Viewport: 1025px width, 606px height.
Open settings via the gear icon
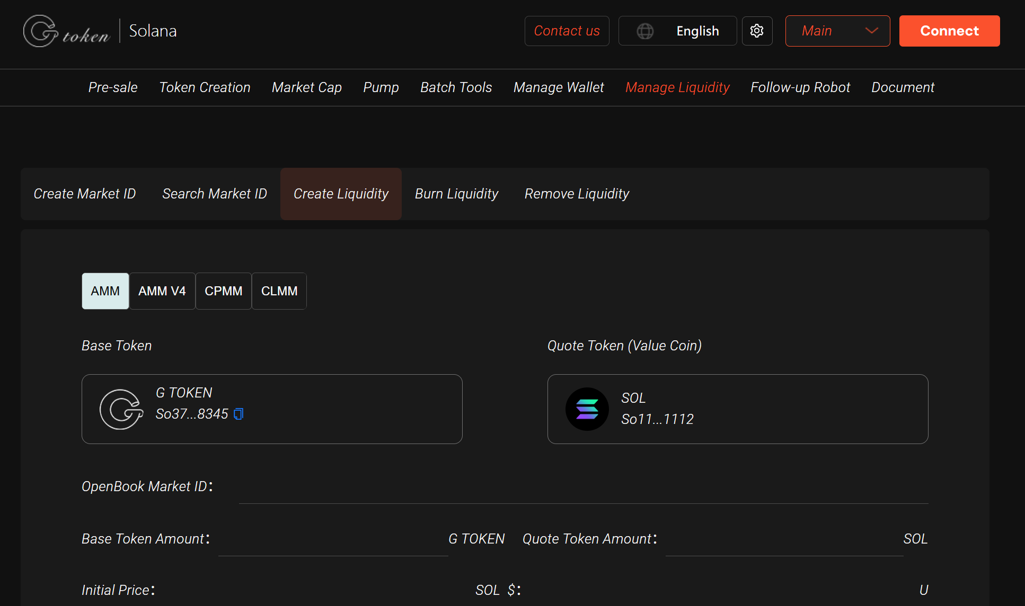[x=757, y=31]
